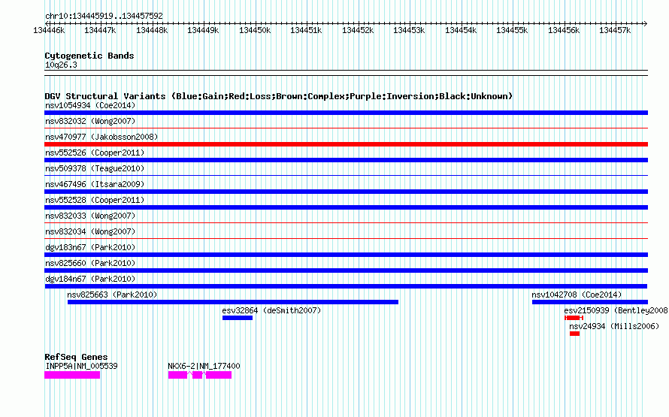Click the blue nsv1042708 gain bar
This screenshot has height=417, width=669.
[x=590, y=302]
